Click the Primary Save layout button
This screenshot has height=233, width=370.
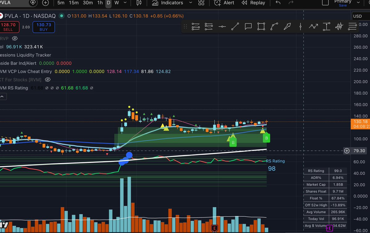(x=343, y=3)
